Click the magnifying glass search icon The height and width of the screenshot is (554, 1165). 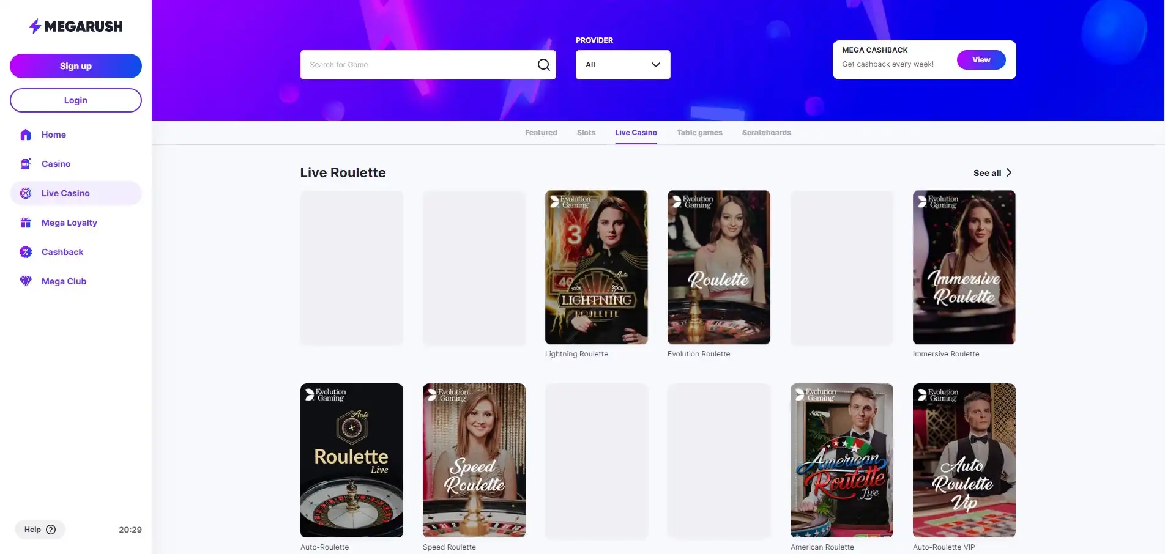click(543, 65)
